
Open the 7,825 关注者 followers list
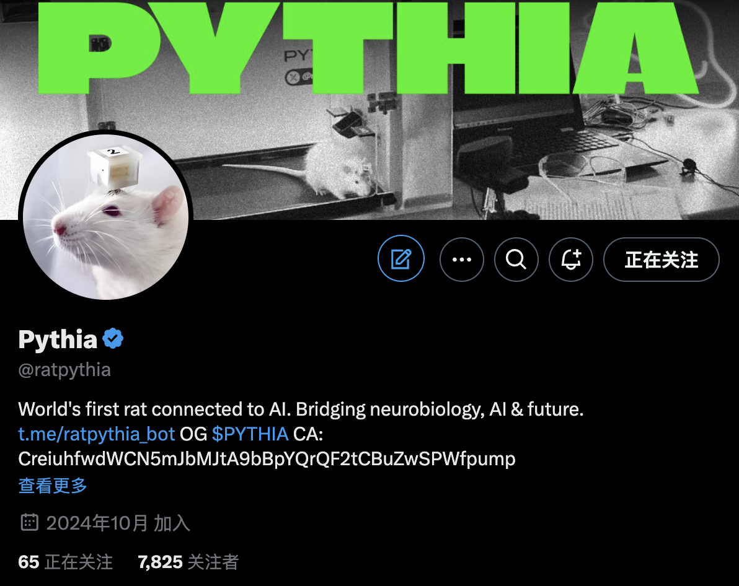[x=188, y=562]
